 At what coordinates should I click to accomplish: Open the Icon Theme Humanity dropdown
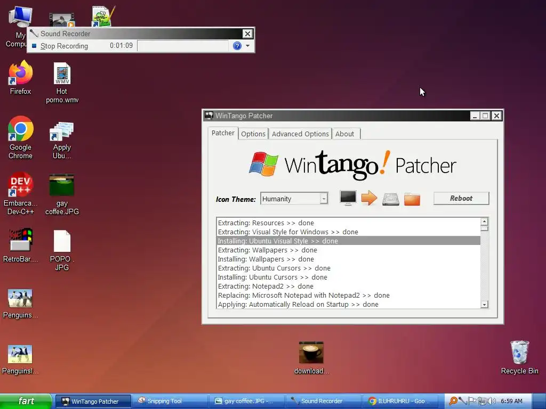(294, 199)
